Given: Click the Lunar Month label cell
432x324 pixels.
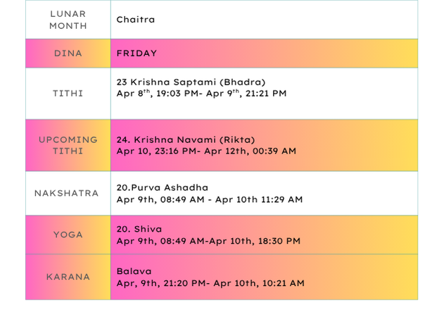Looking at the screenshot, I should pos(68,20).
